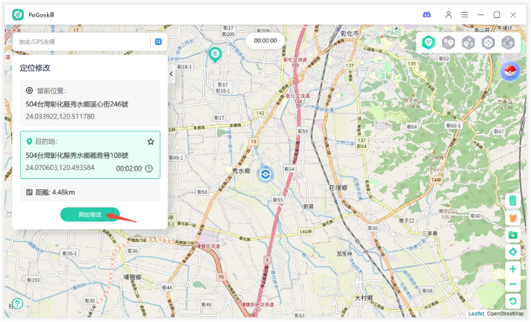The width and height of the screenshot is (531, 322).
Task: Click the search button beside address field
Action: click(x=158, y=42)
